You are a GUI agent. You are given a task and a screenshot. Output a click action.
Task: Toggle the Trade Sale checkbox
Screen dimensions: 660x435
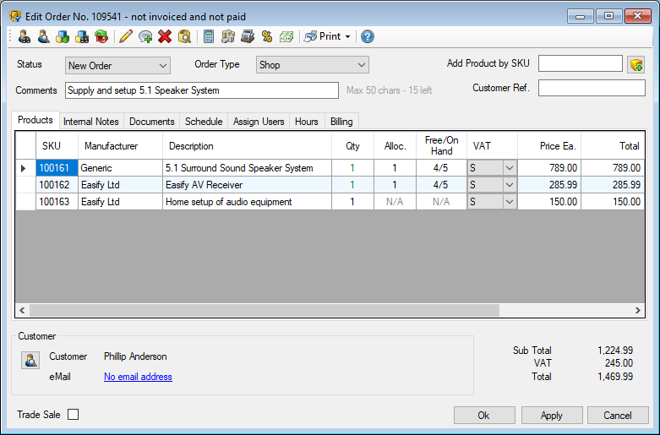tap(73, 415)
